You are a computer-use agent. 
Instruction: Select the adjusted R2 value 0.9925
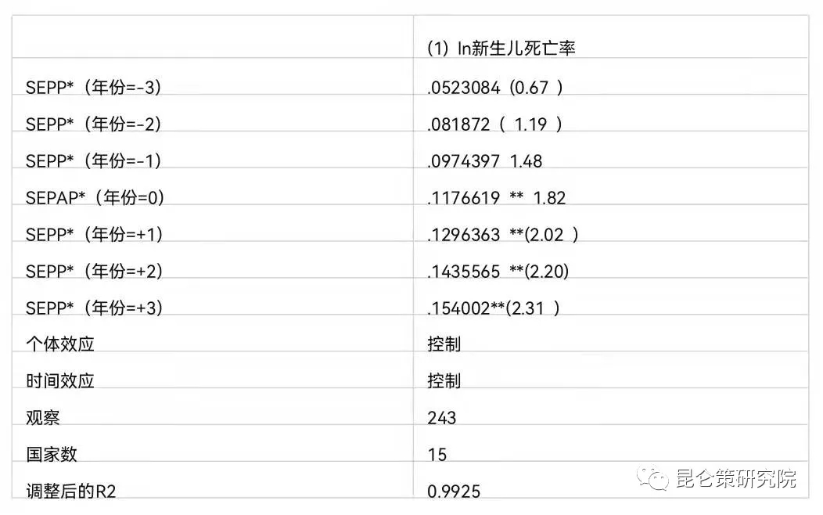click(454, 492)
